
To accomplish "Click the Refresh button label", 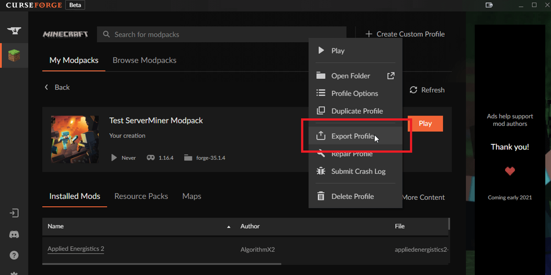I will (x=433, y=90).
